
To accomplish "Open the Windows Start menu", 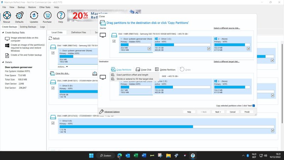I will (91, 155).
